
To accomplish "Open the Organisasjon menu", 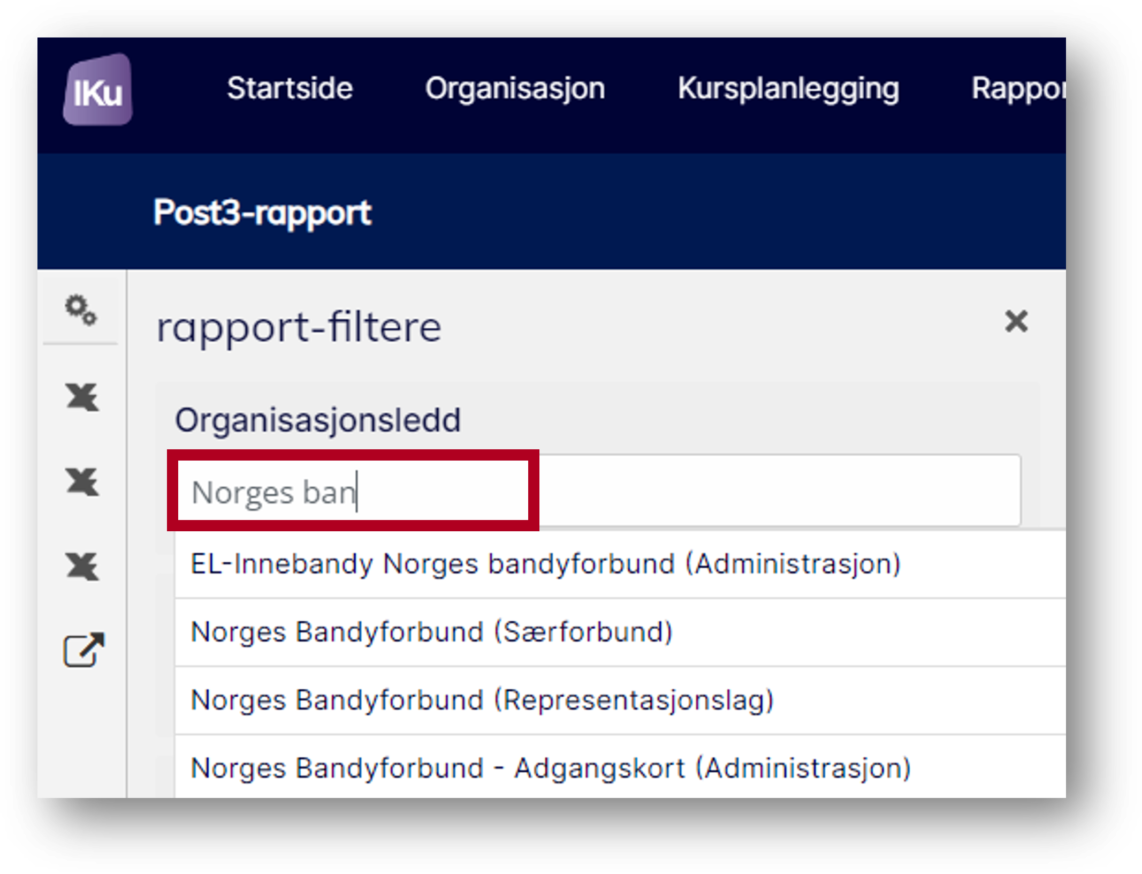I will click(515, 89).
